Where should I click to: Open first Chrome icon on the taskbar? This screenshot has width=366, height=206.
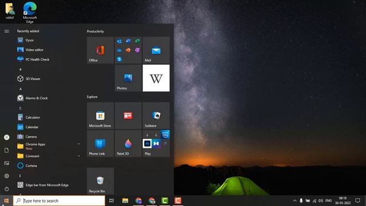pyautogui.click(x=138, y=201)
